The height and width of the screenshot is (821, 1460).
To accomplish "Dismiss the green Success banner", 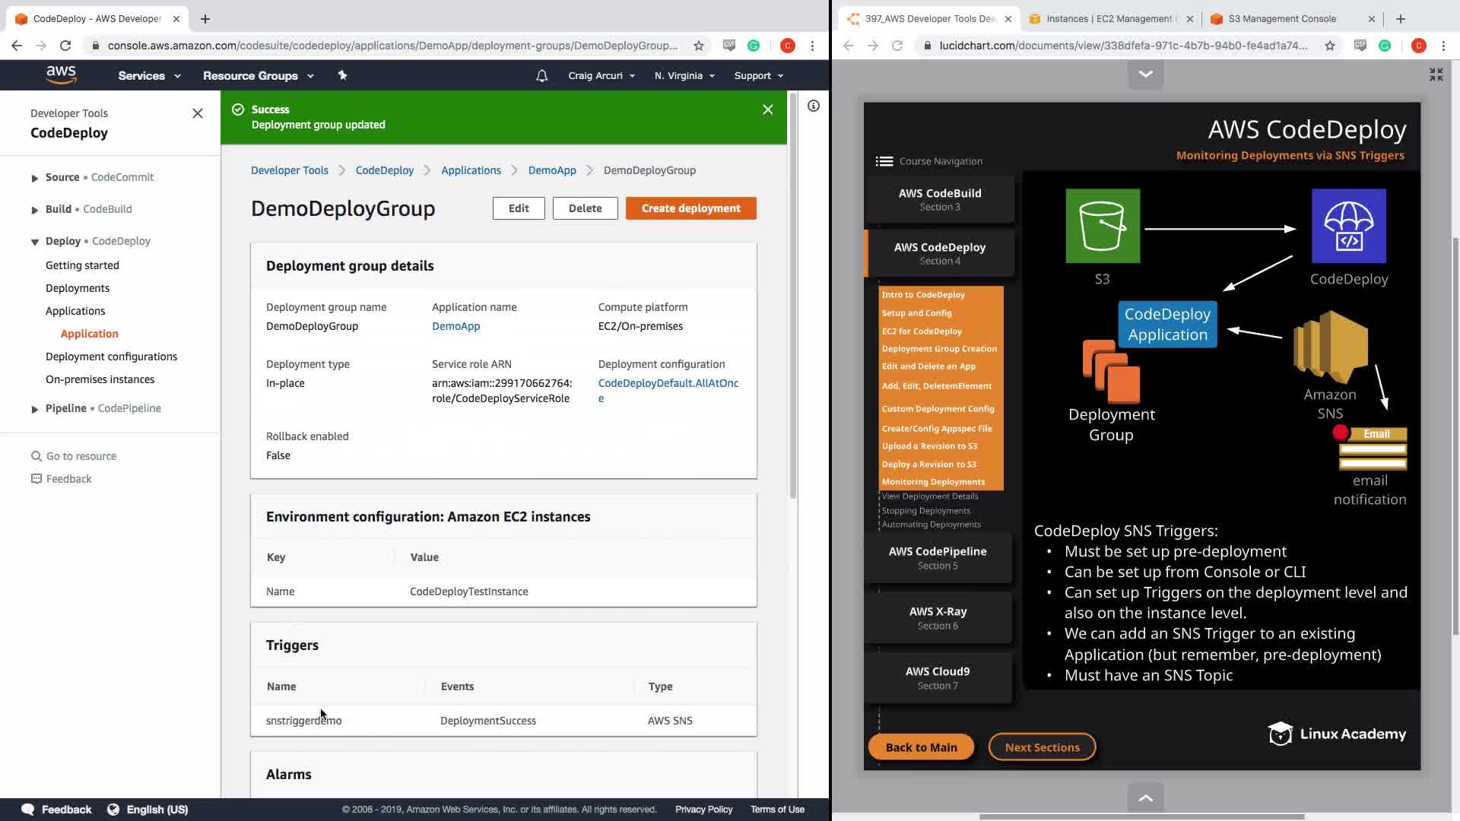I will pos(767,109).
